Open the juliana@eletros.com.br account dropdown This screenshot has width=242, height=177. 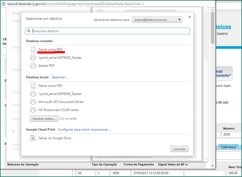[x=157, y=20]
